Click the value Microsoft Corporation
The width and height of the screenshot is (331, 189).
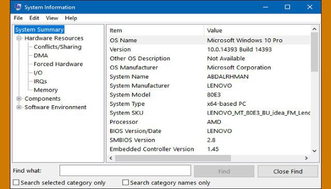click(239, 68)
